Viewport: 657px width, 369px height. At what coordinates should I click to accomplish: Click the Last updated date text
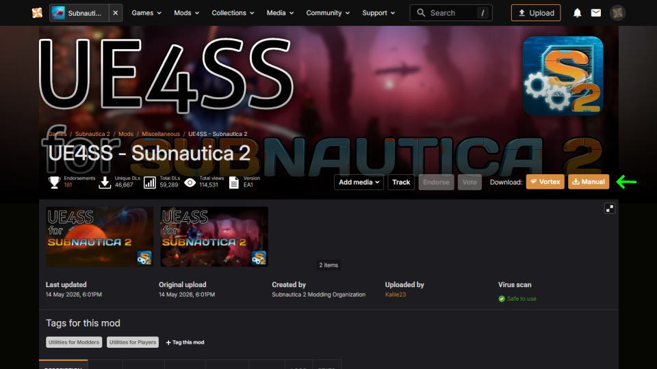coord(74,295)
